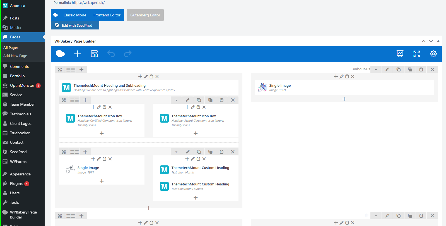Screen dimensions: 446x226
Task: Click the Add Element plus icon in blue toolbar
Action: [78, 54]
